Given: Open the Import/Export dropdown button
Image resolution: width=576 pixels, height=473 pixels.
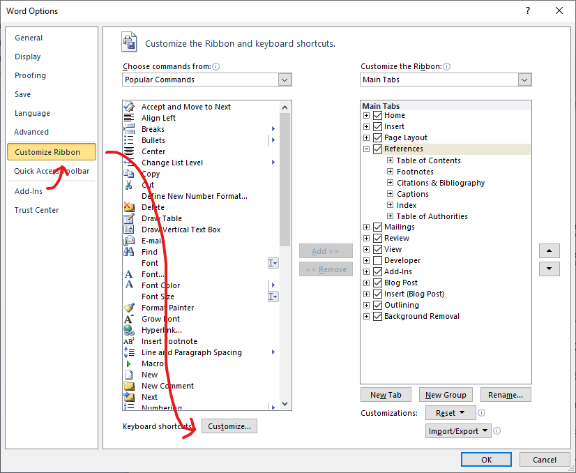Looking at the screenshot, I should (458, 430).
